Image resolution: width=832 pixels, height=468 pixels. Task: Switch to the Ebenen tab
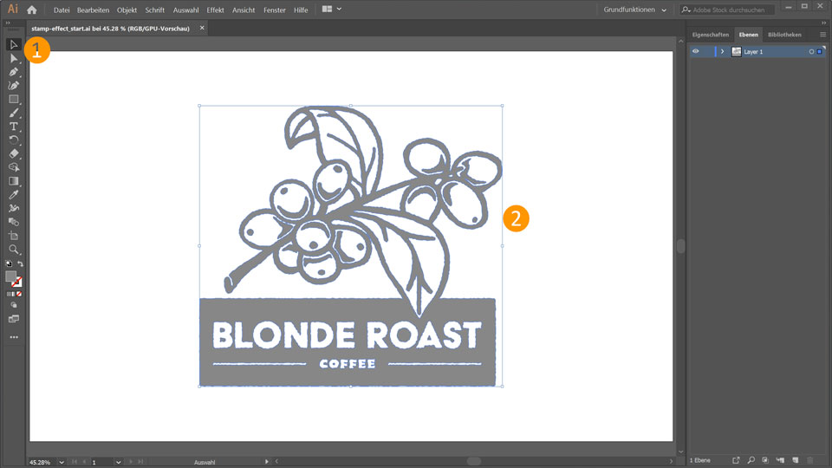tap(748, 35)
